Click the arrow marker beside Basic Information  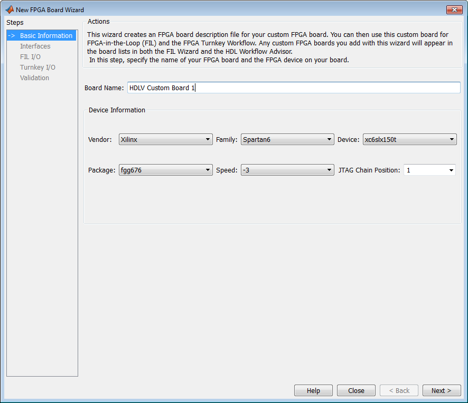[12, 35]
